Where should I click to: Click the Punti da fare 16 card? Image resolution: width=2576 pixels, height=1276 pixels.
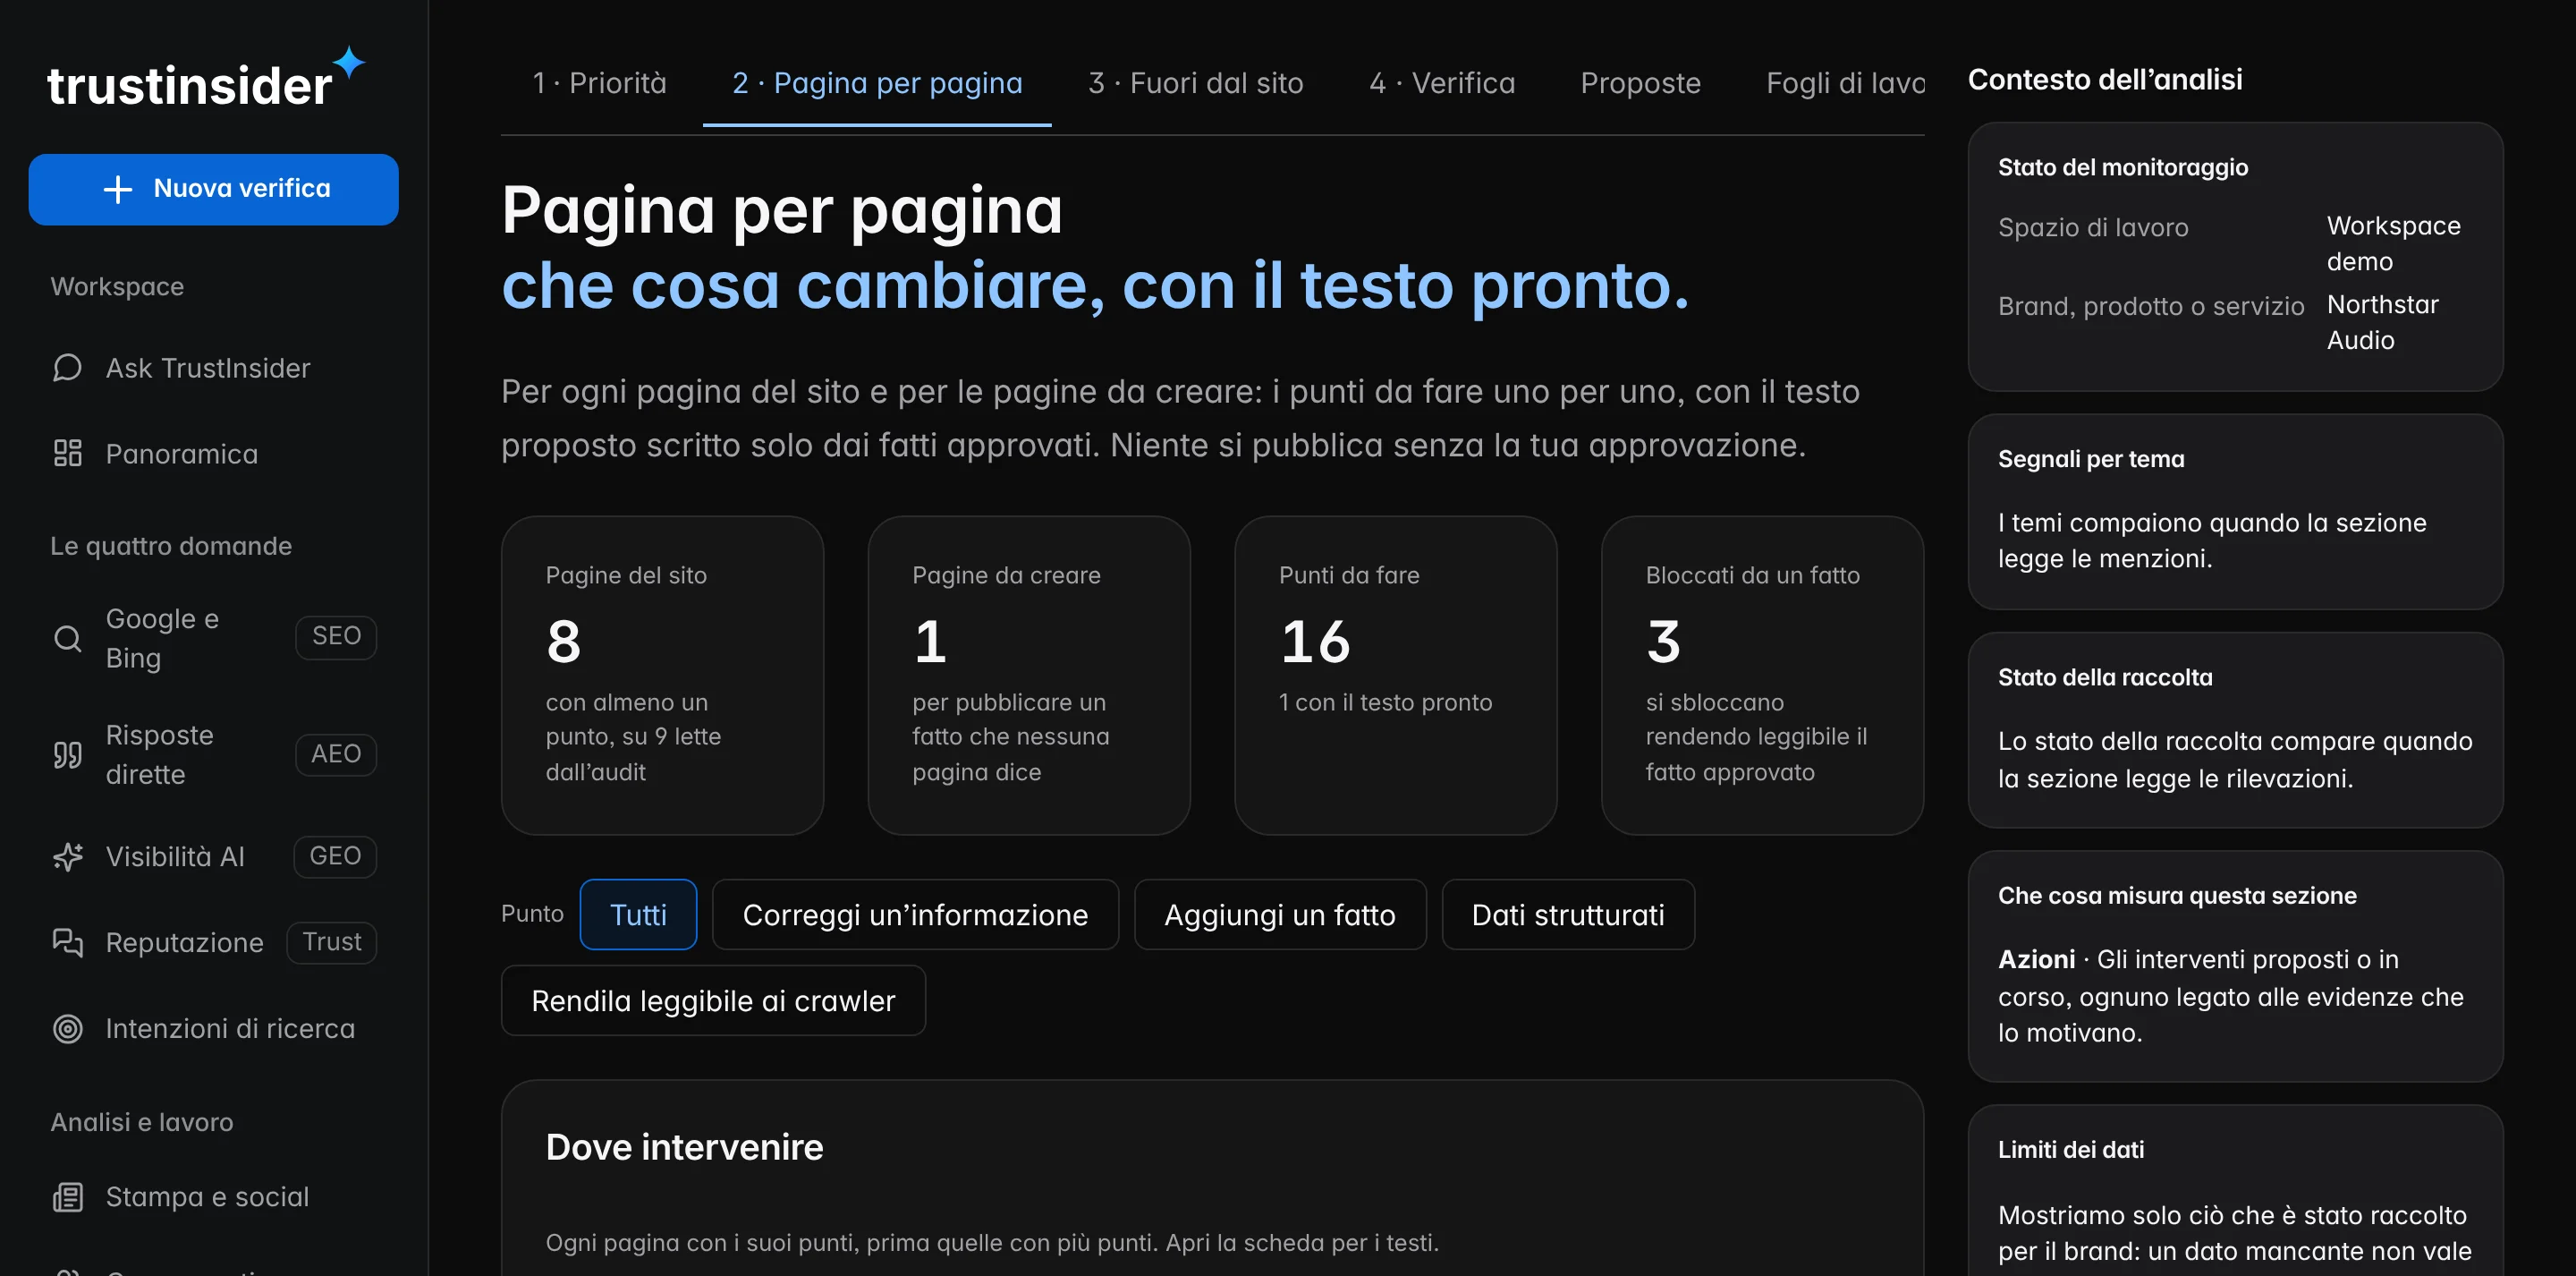(x=1396, y=676)
